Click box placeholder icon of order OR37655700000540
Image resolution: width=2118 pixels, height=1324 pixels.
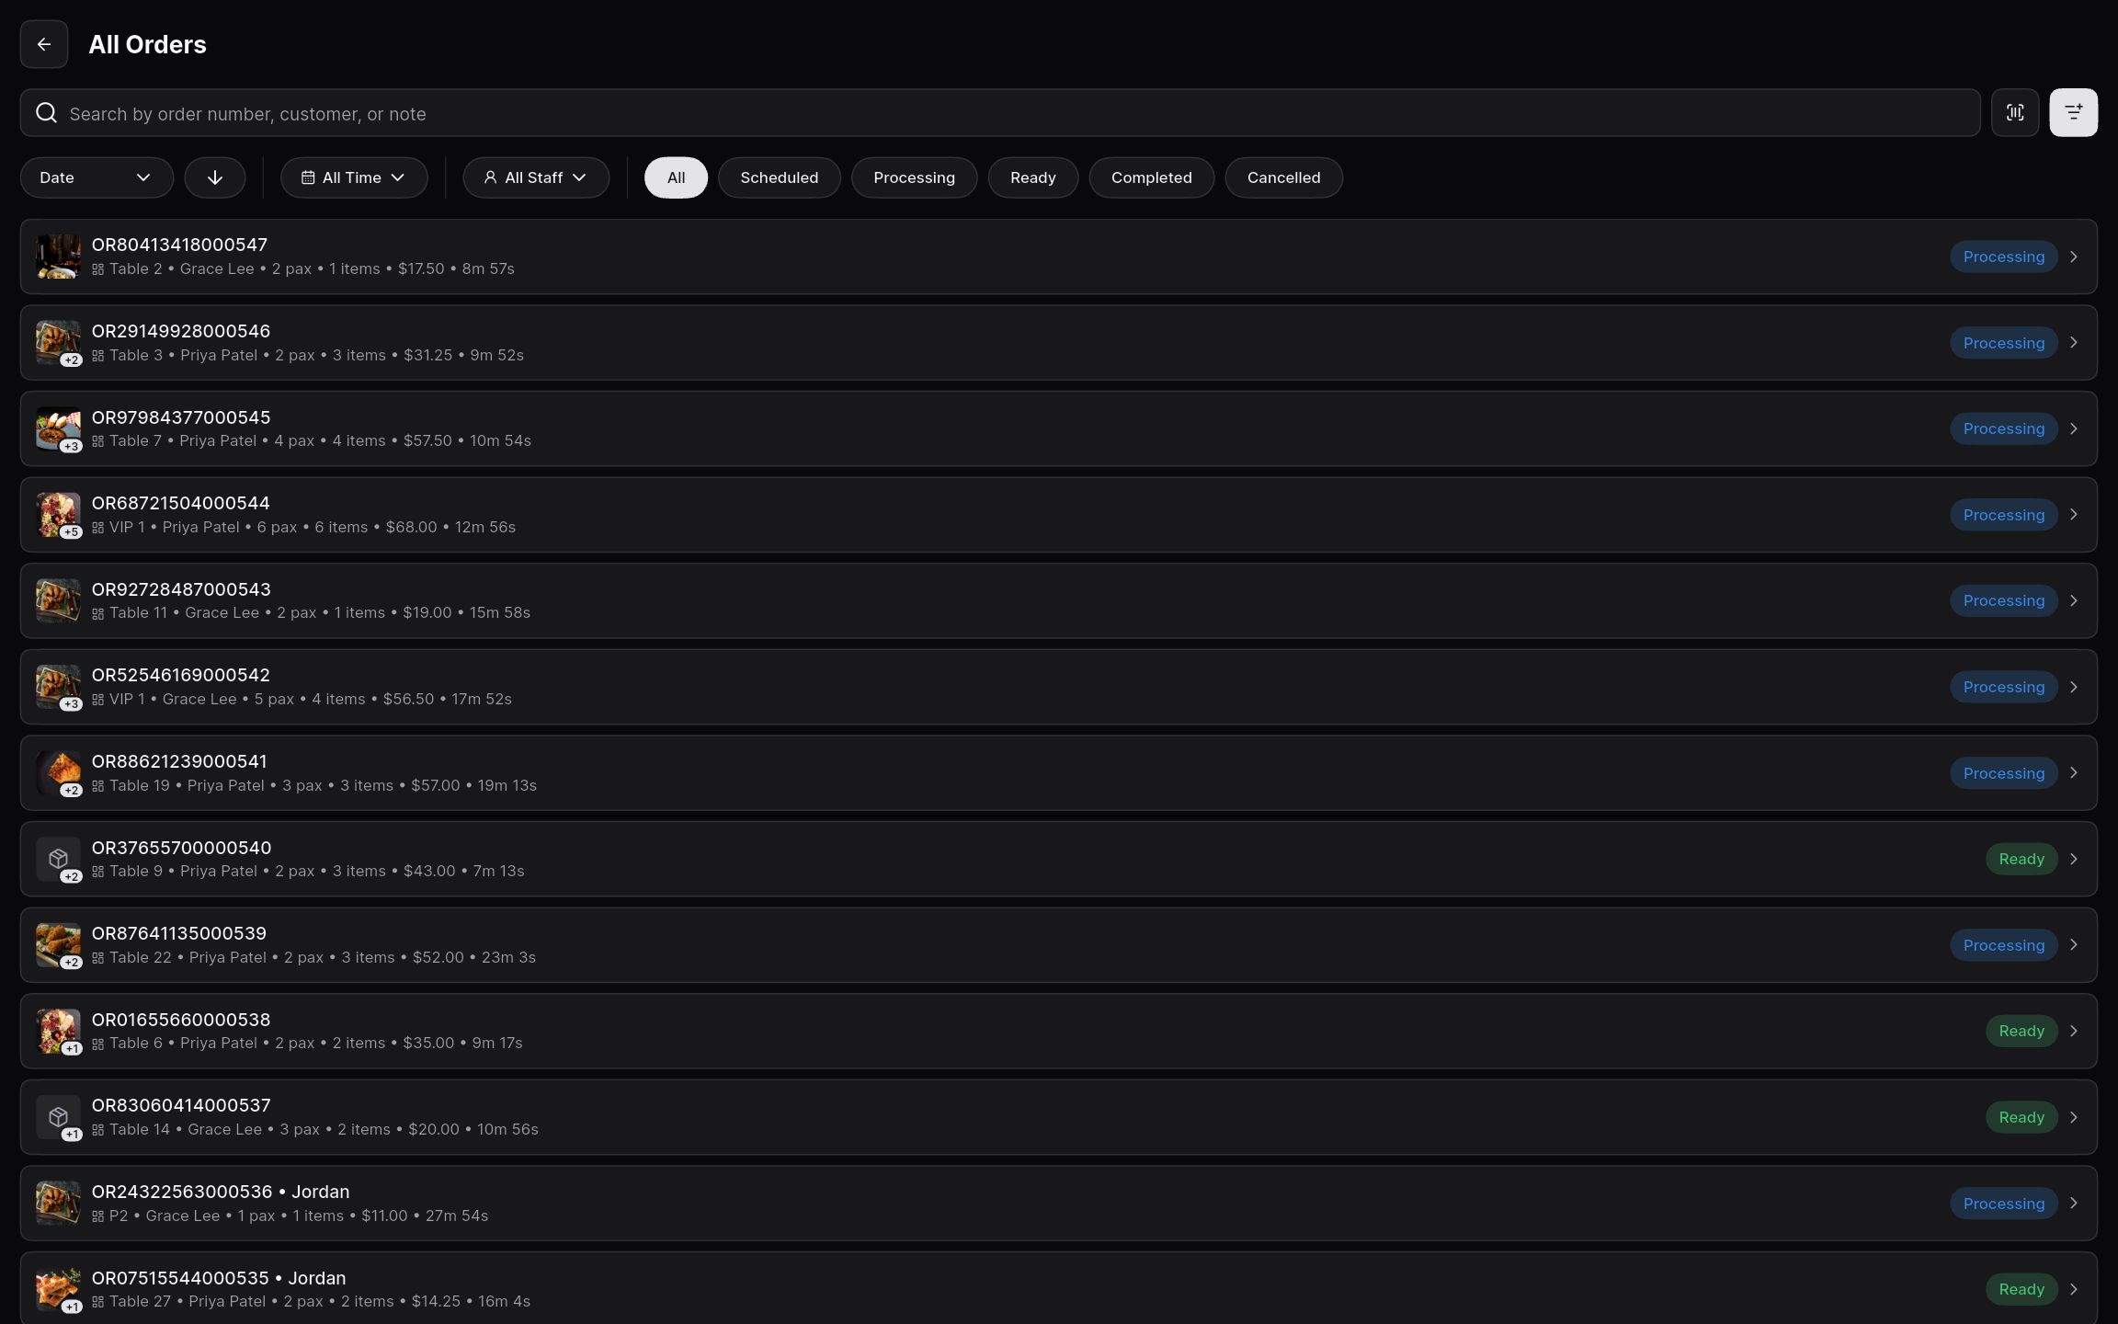point(58,859)
